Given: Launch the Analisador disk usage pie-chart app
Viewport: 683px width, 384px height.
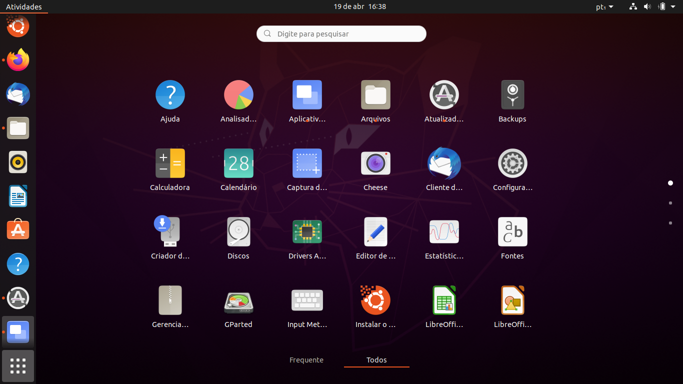Looking at the screenshot, I should pos(238,95).
